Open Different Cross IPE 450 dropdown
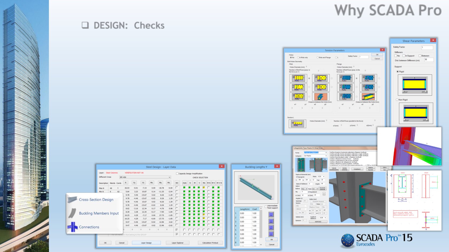 pyautogui.click(x=145, y=177)
